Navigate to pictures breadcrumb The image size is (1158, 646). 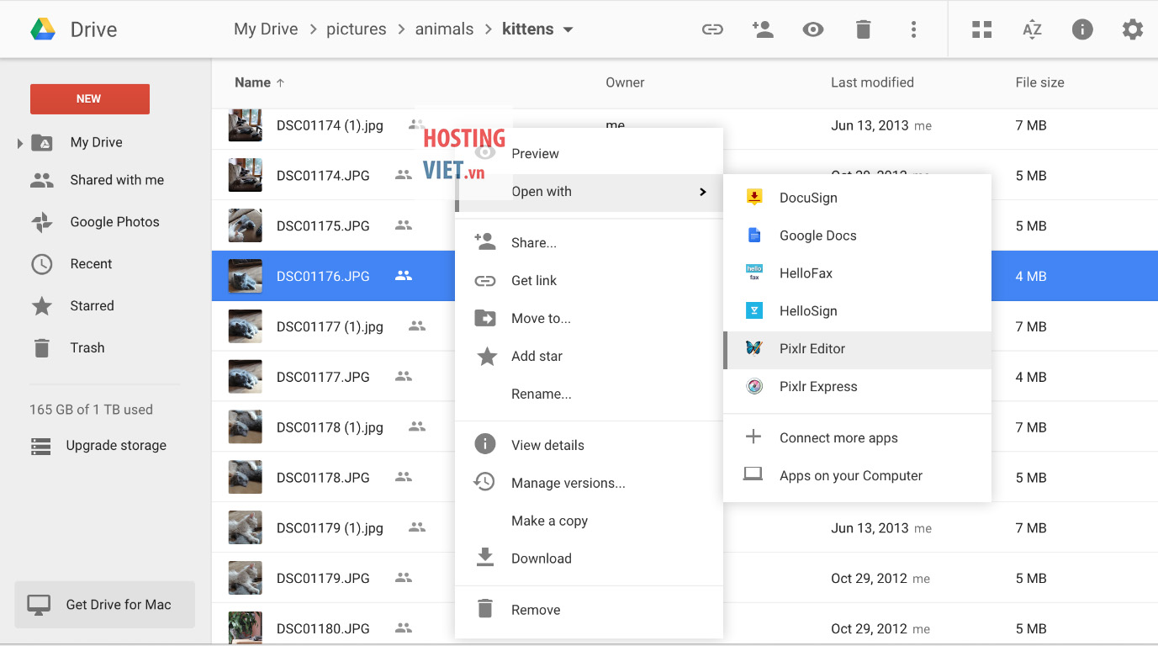click(357, 29)
